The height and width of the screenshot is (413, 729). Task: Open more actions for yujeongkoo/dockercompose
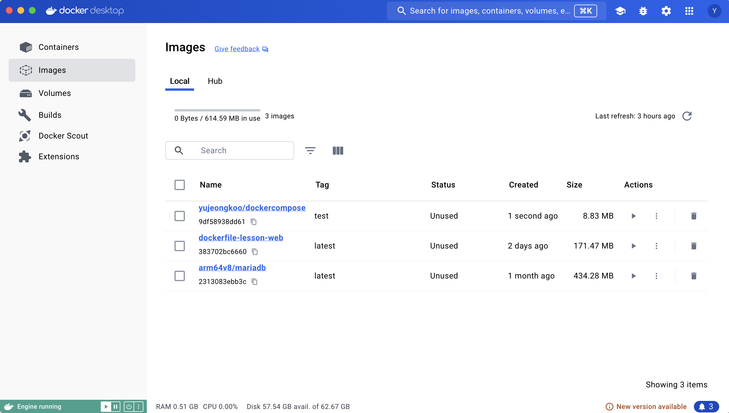pyautogui.click(x=656, y=216)
